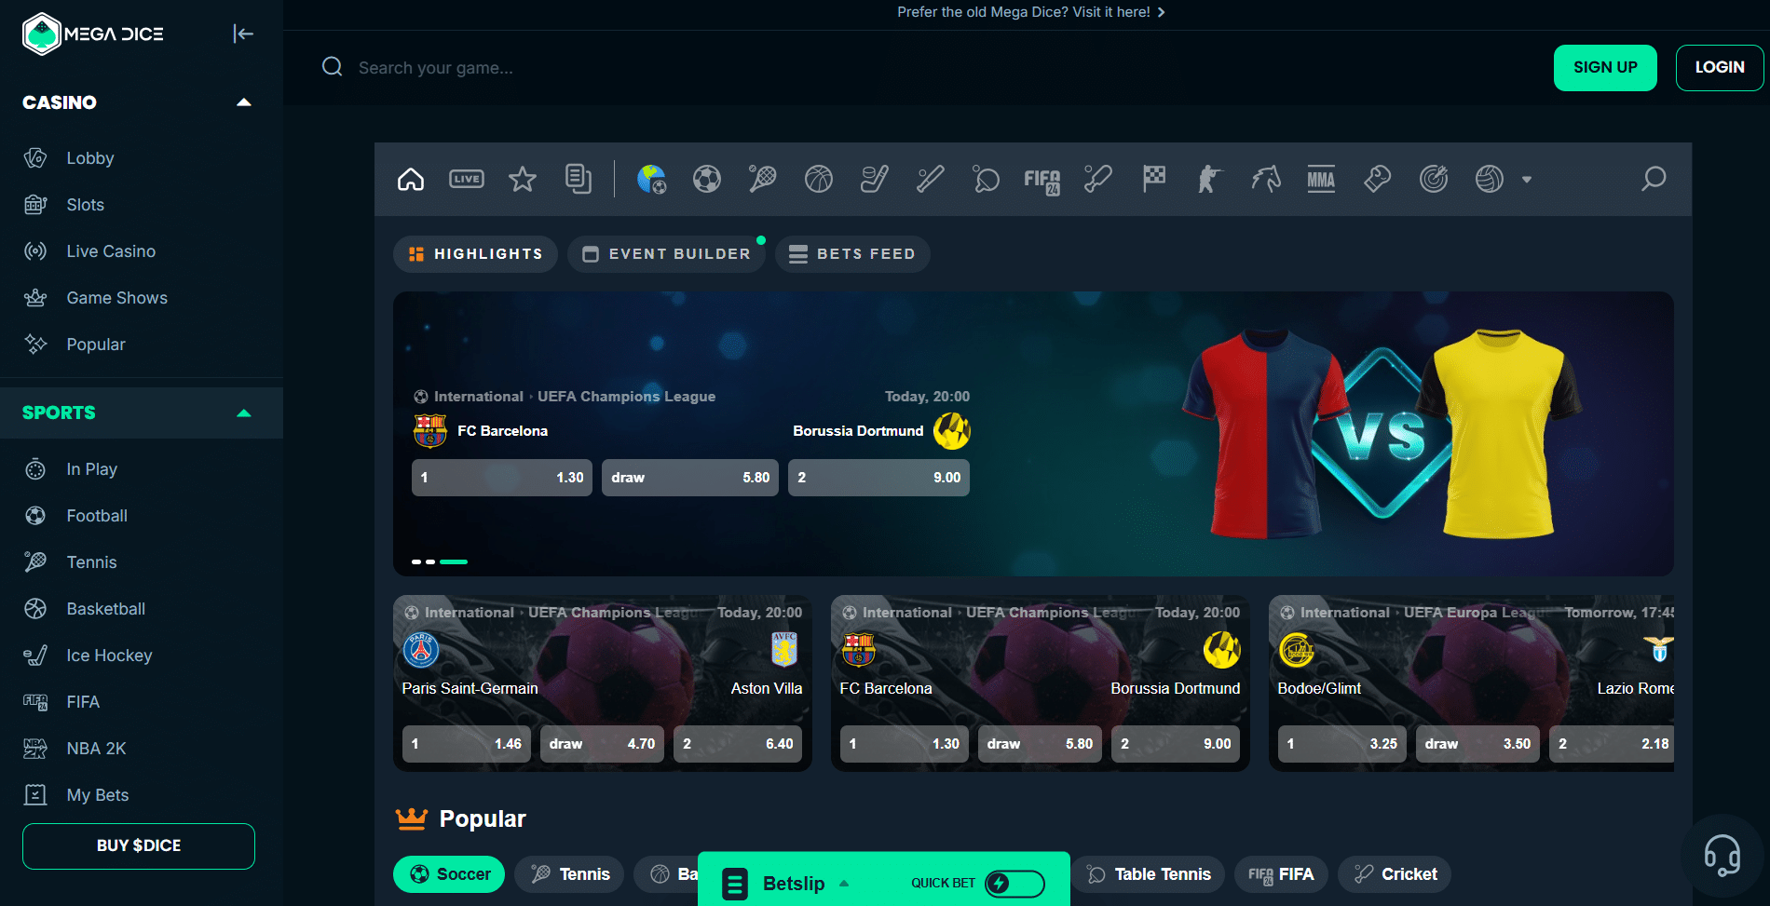The width and height of the screenshot is (1770, 906).
Task: Open live support headset icon
Action: pos(1722,854)
